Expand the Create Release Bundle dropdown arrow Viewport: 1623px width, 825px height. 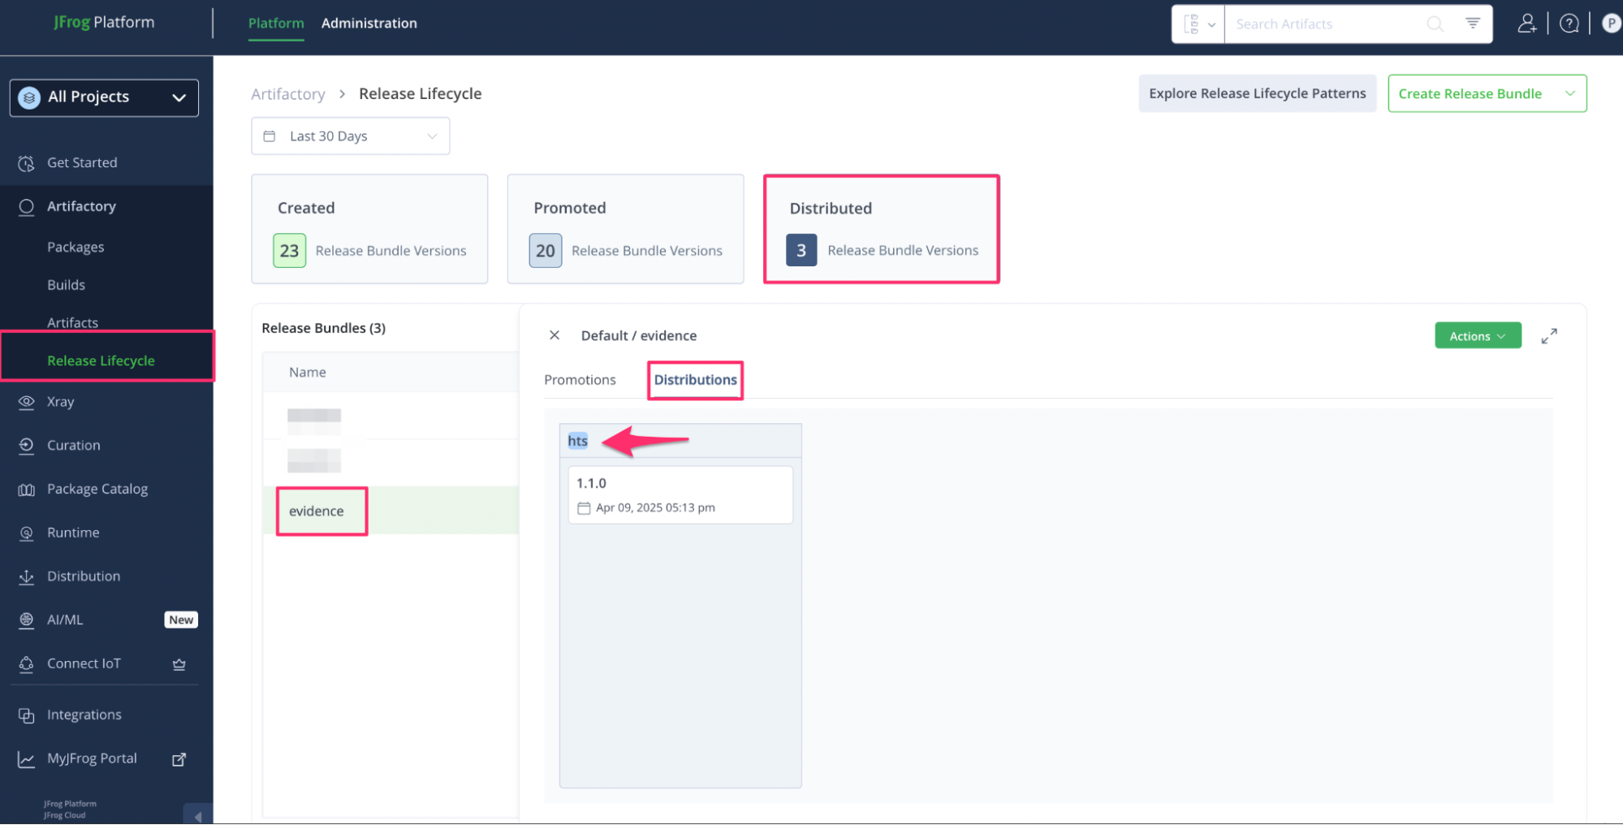[1569, 93]
